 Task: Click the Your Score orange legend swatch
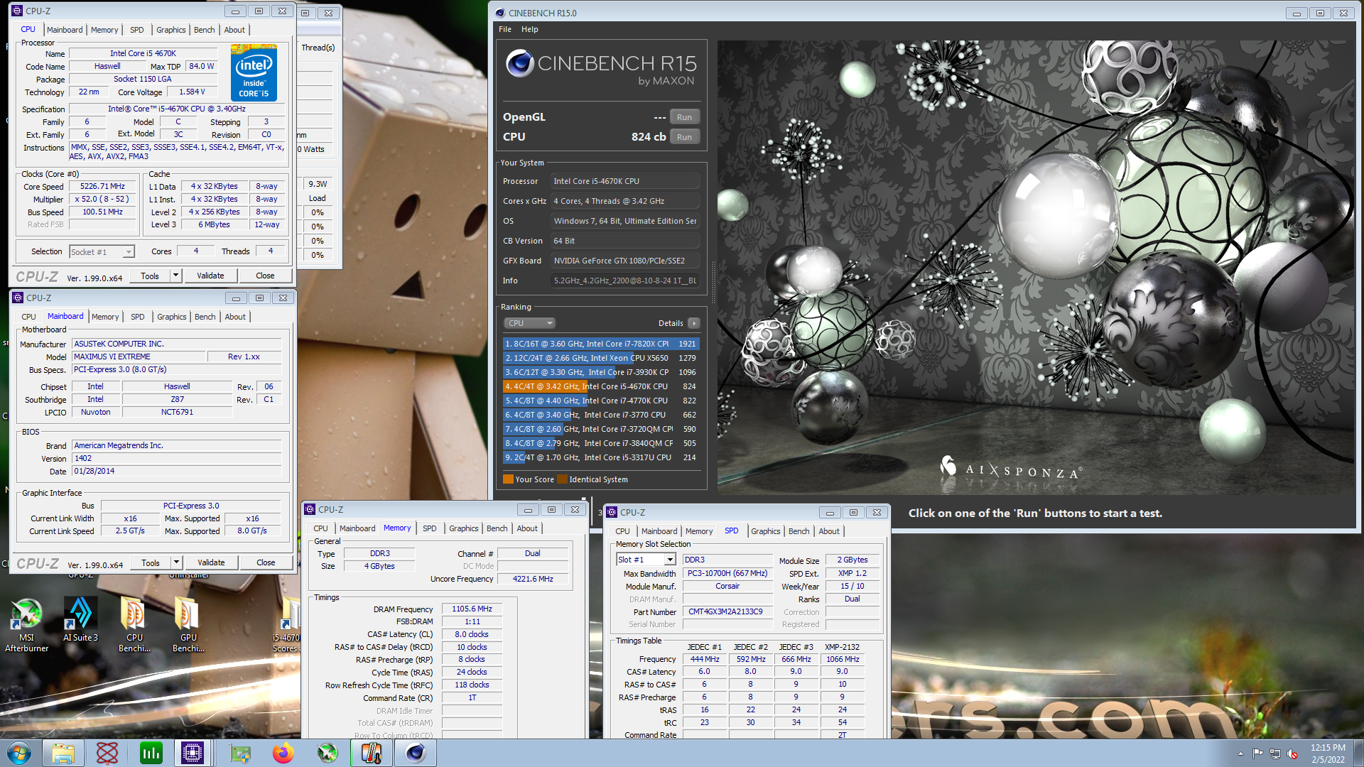pyautogui.click(x=508, y=479)
